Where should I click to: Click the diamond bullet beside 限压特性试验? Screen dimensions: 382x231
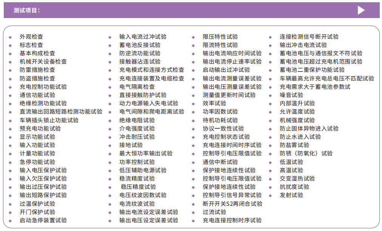[x=194, y=37]
